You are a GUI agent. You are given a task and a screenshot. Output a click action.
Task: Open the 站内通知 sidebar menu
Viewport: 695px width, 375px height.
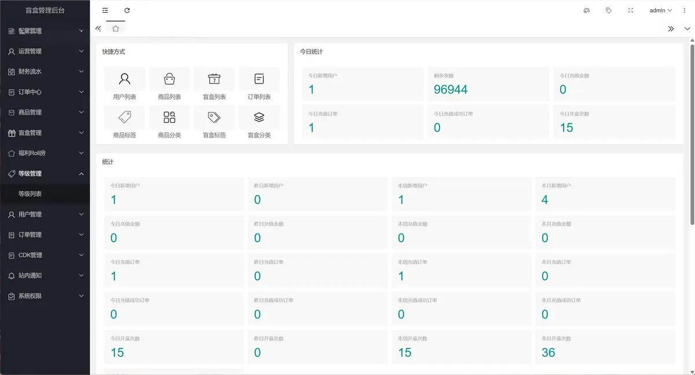[45, 276]
